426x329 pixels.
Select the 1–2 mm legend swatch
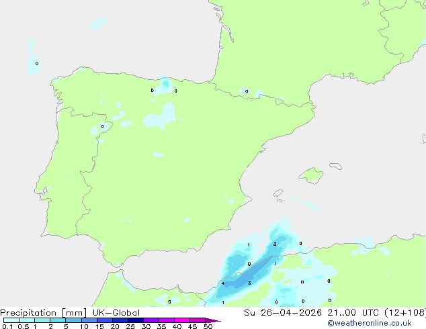click(42, 320)
